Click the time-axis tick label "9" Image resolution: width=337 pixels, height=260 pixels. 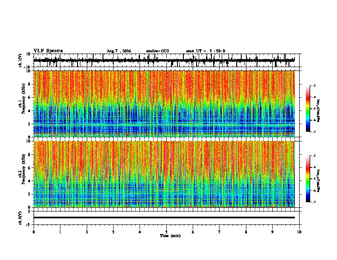pyautogui.click(x=272, y=232)
